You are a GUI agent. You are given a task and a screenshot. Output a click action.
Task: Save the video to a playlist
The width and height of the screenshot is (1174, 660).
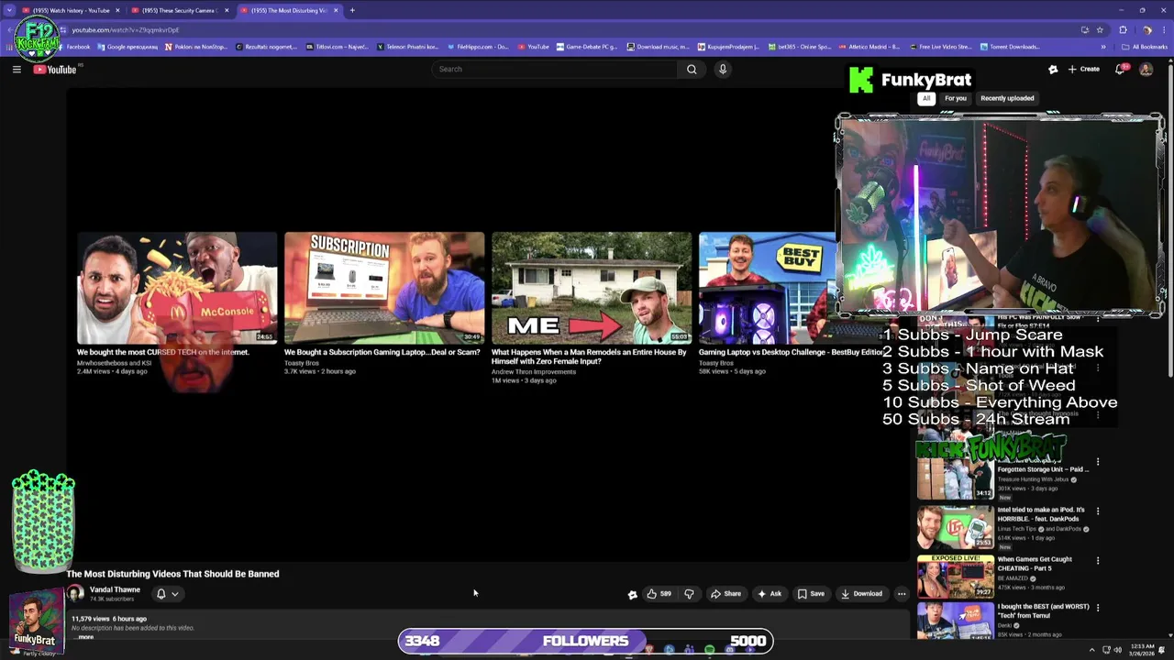pos(811,594)
